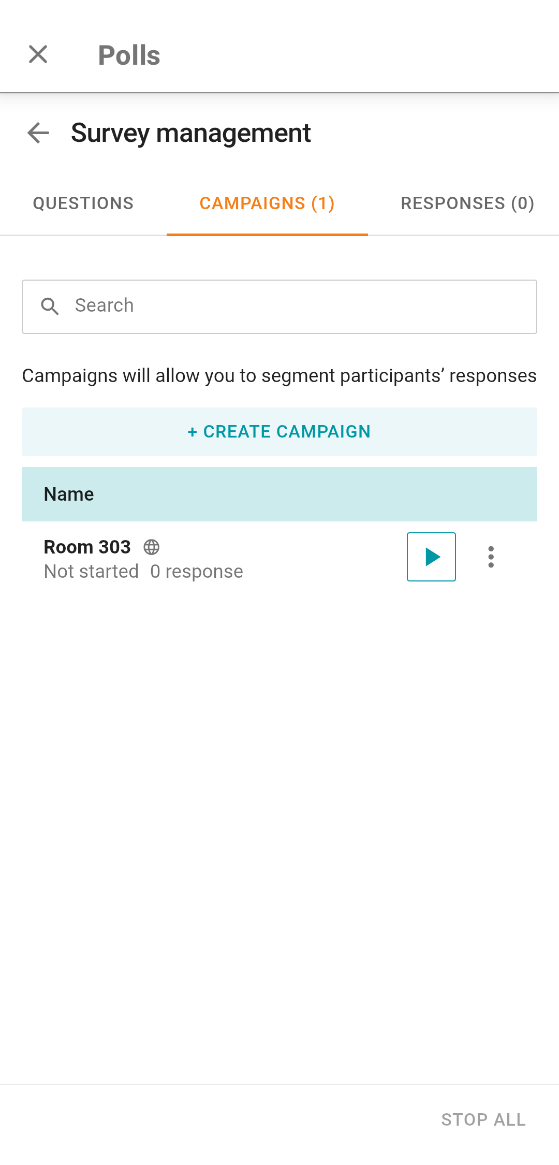Image resolution: width=559 pixels, height=1165 pixels.
Task: Select the Campaigns (1) tab
Action: tap(267, 203)
